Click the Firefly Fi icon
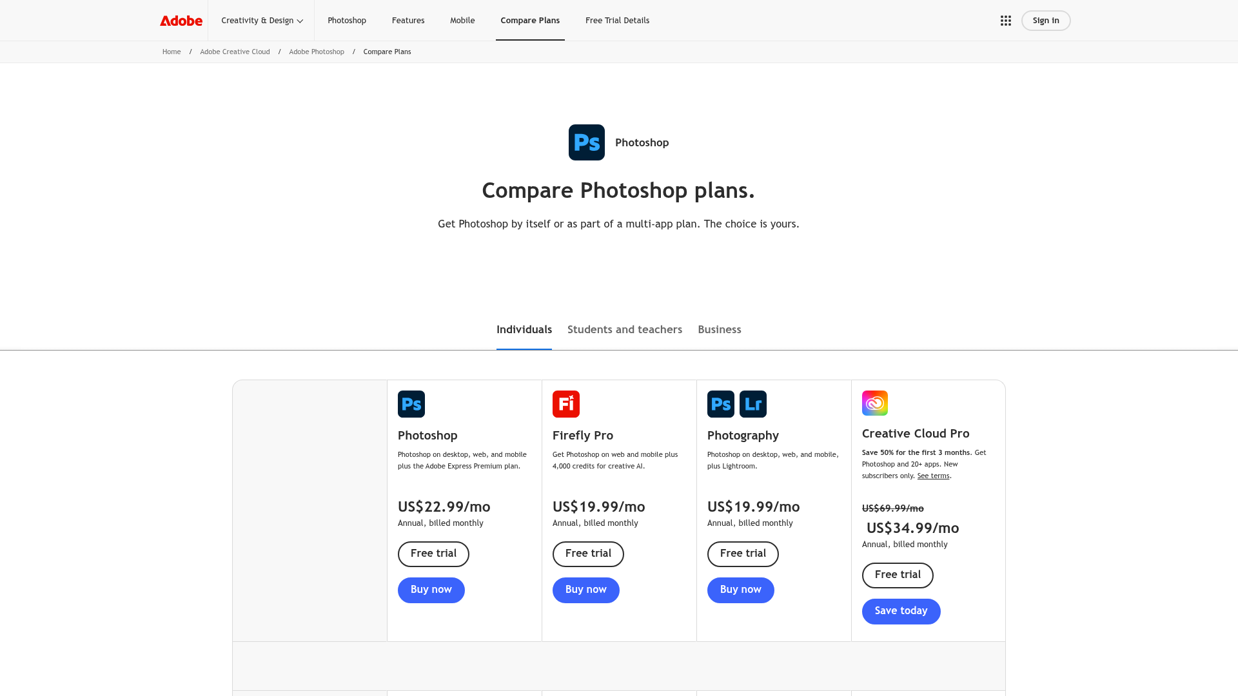The image size is (1238, 696). [x=566, y=404]
